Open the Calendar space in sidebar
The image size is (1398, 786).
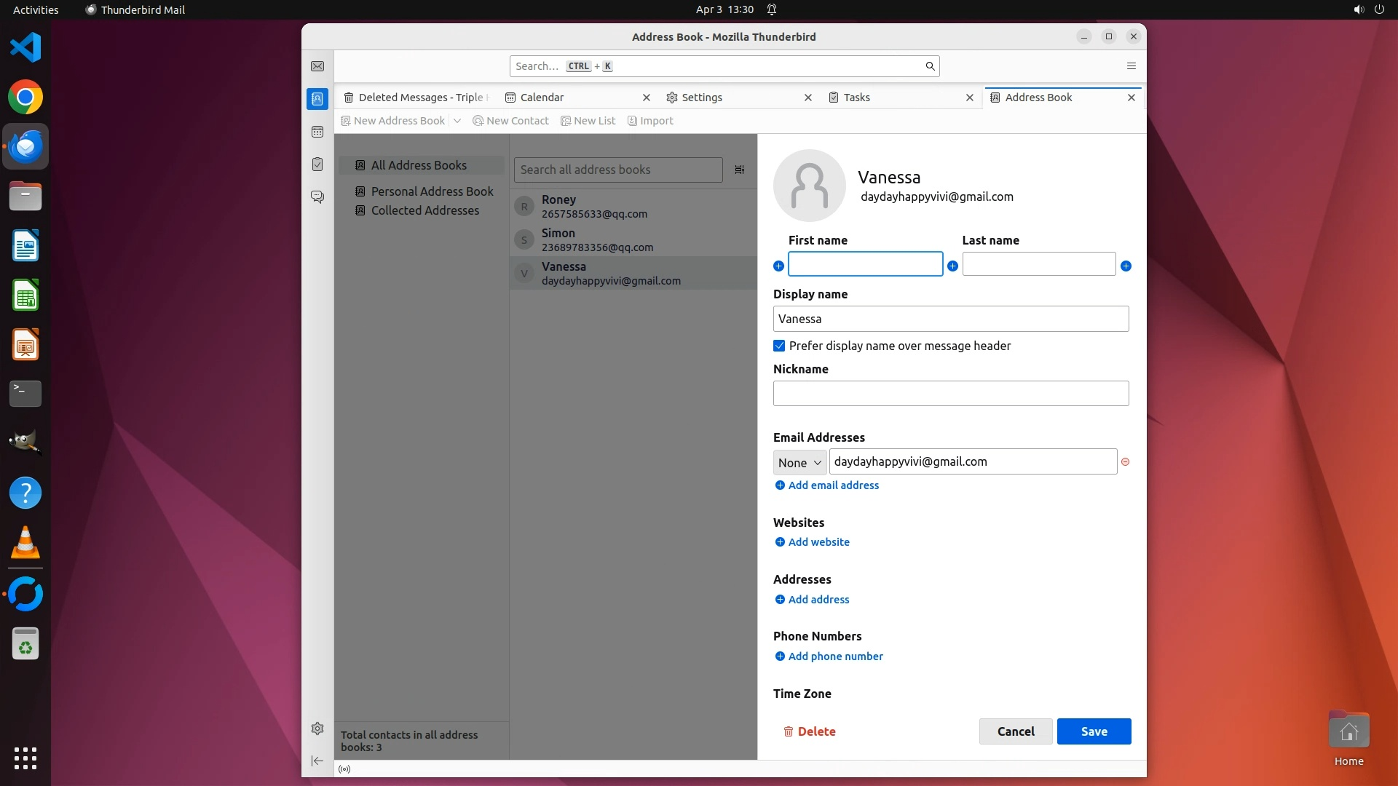pos(317,132)
